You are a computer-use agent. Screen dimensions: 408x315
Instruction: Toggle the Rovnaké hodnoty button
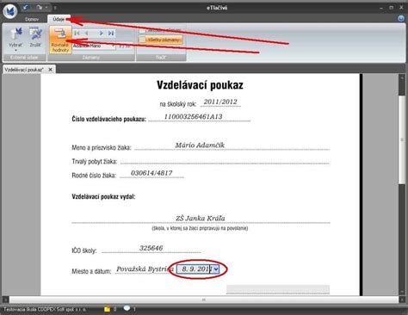click(60, 40)
